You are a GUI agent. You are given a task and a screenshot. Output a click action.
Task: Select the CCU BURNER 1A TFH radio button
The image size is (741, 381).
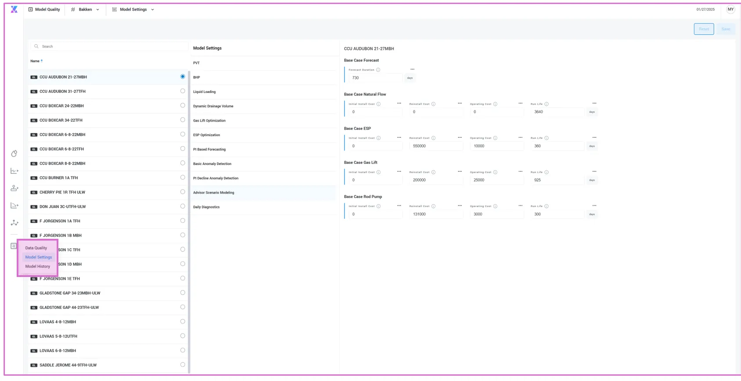pos(183,177)
